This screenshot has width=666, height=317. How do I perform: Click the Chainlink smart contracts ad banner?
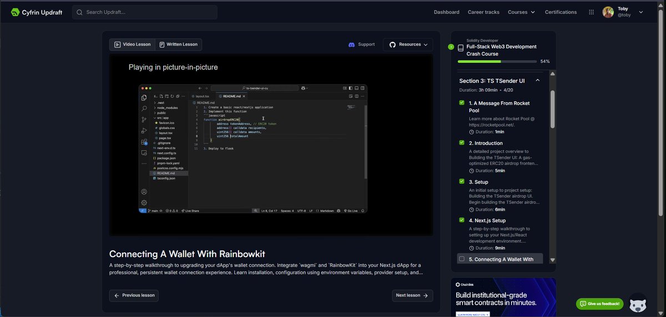[x=504, y=297]
